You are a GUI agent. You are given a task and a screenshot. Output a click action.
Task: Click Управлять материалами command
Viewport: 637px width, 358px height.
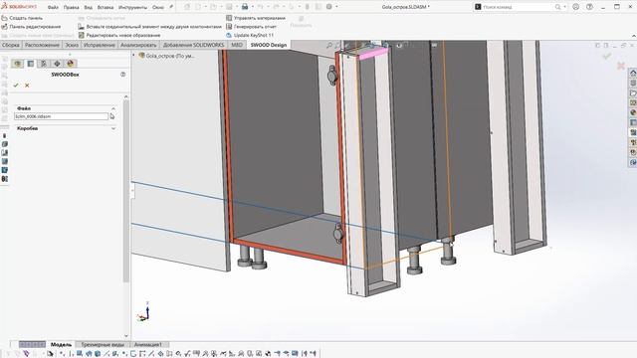[256, 18]
